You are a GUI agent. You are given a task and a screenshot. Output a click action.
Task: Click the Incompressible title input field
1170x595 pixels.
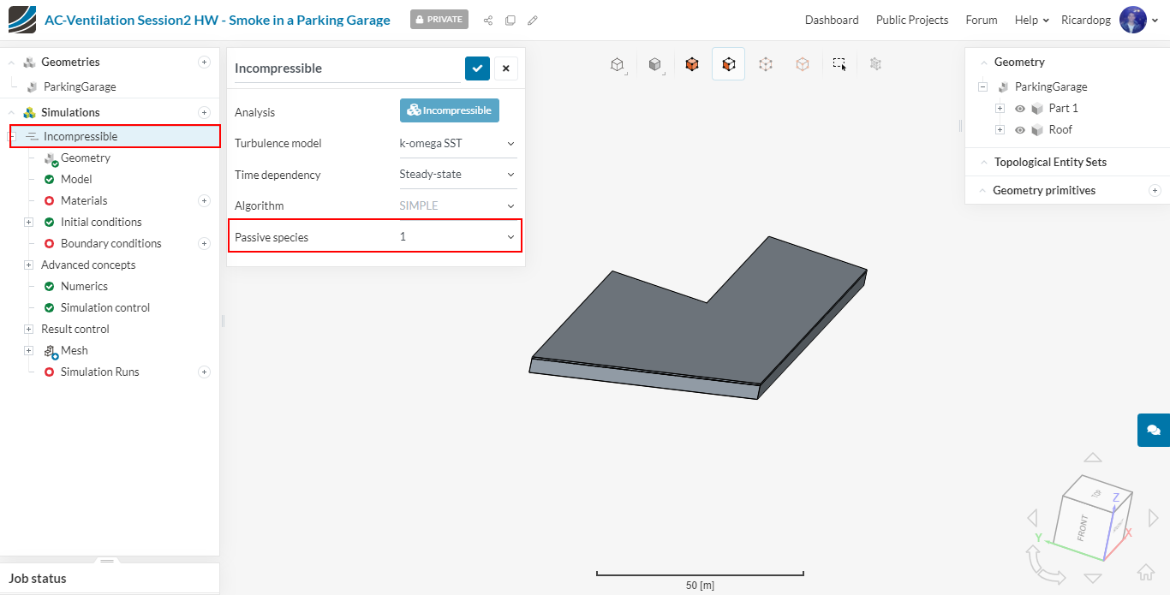click(x=347, y=68)
